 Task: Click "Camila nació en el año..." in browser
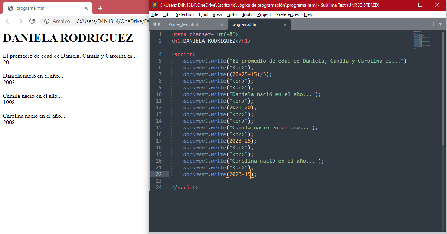coord(32,96)
